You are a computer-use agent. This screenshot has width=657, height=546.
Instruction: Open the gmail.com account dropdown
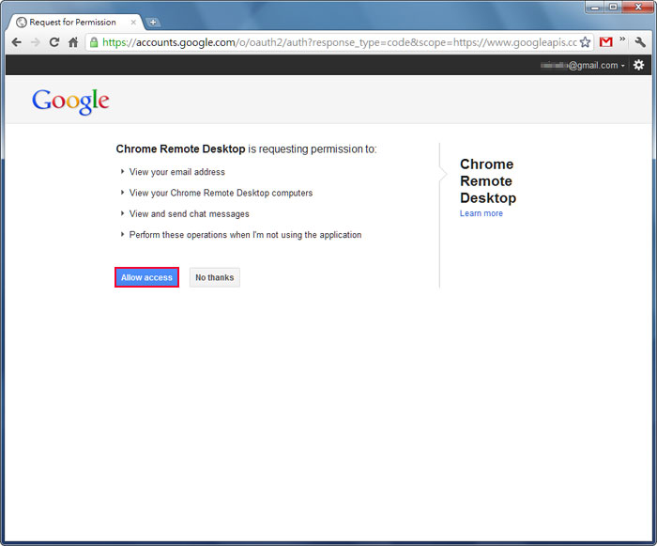pyautogui.click(x=583, y=66)
